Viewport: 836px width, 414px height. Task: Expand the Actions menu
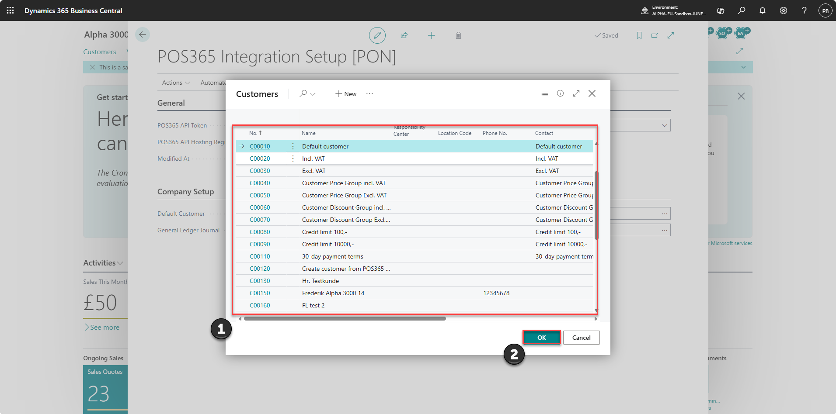[x=176, y=83]
